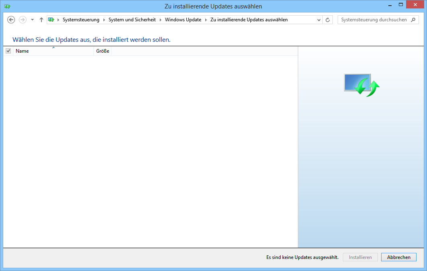This screenshot has width=427, height=271.
Task: Expand chevron after Systemsteuerung breadcrumb
Action: pos(104,20)
